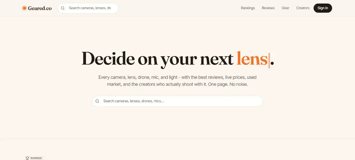Screen dimensions: 355x160
Task: Open the Rankings menu item
Action: [248, 8]
